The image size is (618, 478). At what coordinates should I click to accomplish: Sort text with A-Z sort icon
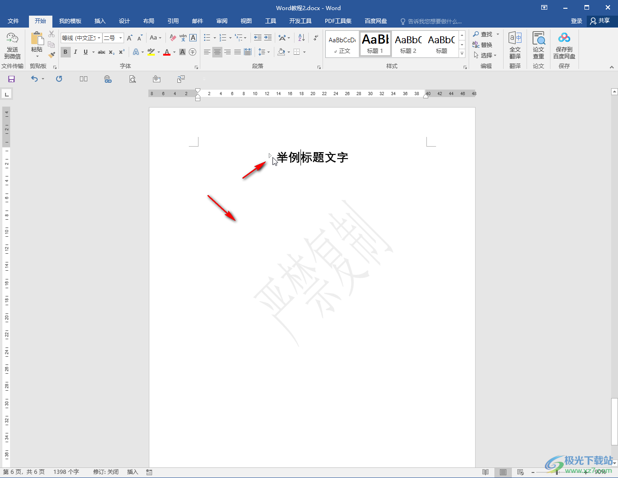[301, 38]
